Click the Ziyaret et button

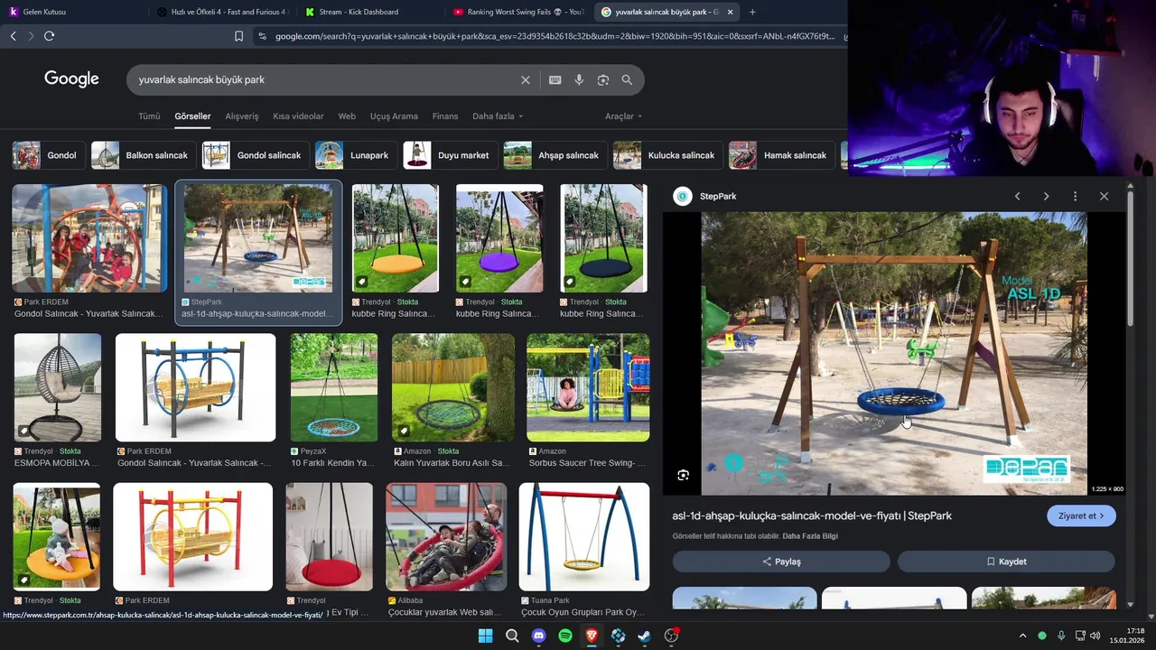pyautogui.click(x=1081, y=516)
